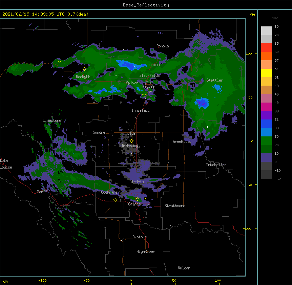Click the white cross marker south of Stettler
Screen dimensions: 292x285
tap(207, 127)
